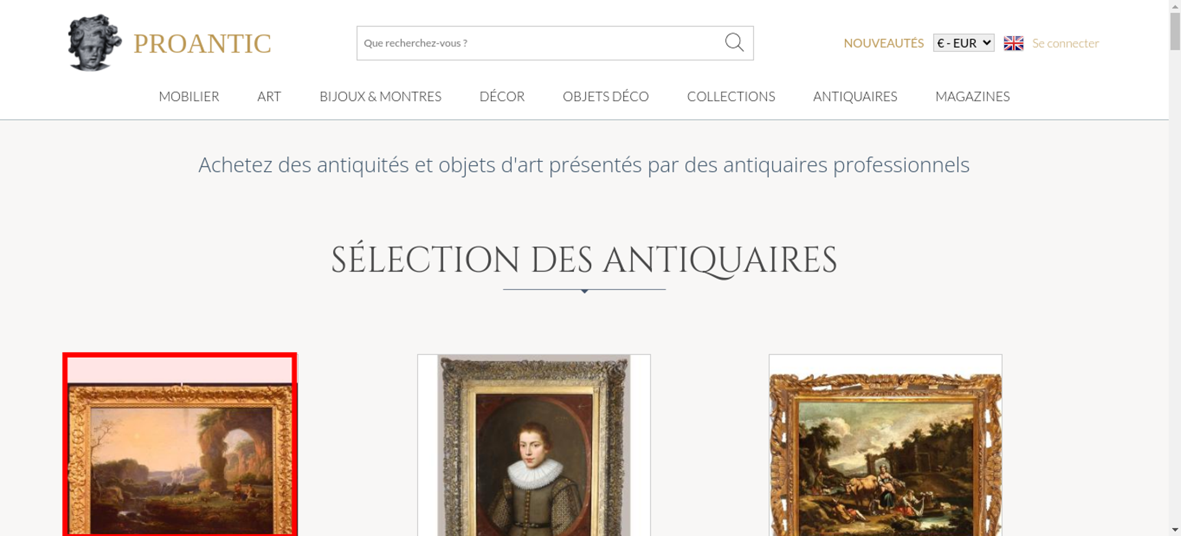The height and width of the screenshot is (536, 1181).
Task: Click the Nouveautés link
Action: point(883,43)
